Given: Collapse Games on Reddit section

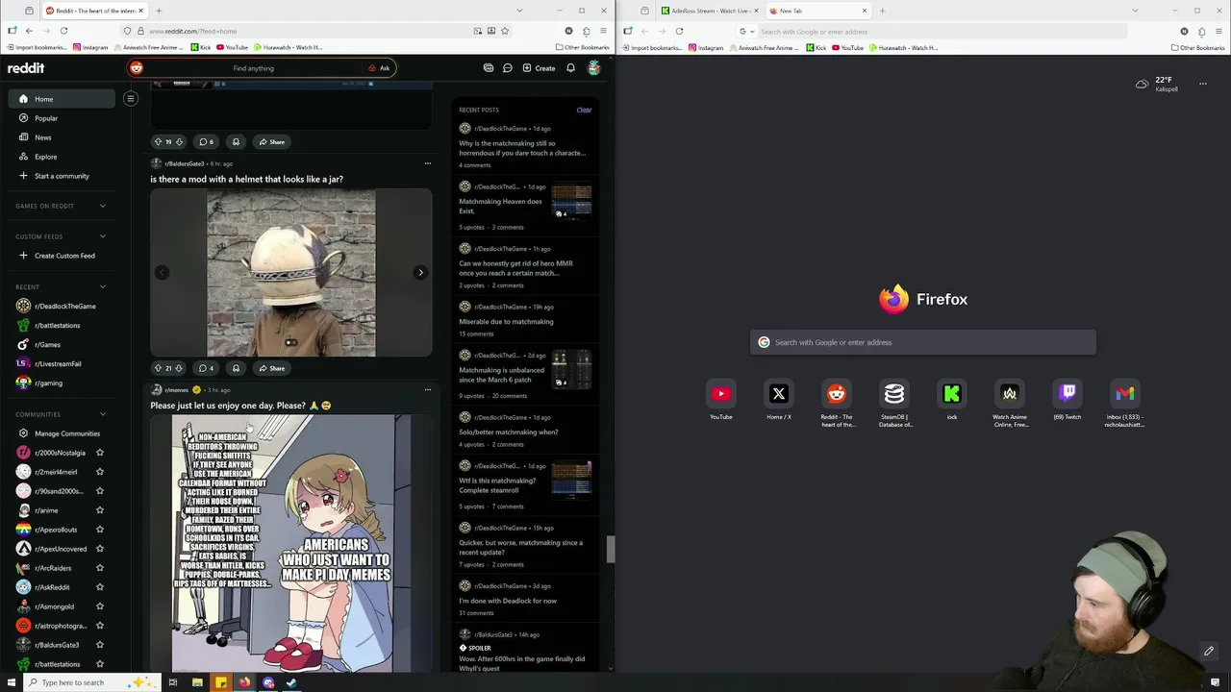Looking at the screenshot, I should [103, 206].
